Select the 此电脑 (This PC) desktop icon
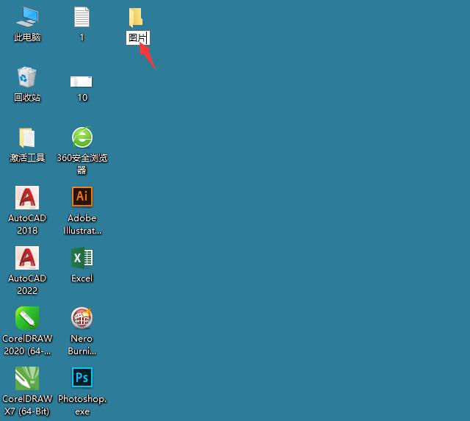The width and height of the screenshot is (470, 421). (x=27, y=17)
